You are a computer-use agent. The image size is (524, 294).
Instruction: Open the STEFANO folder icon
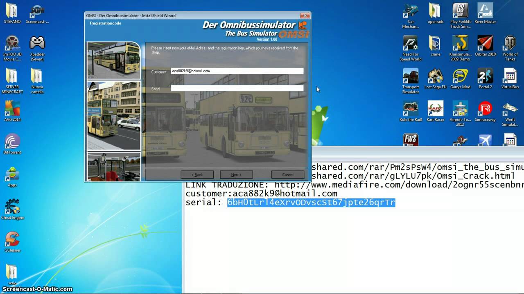12,13
